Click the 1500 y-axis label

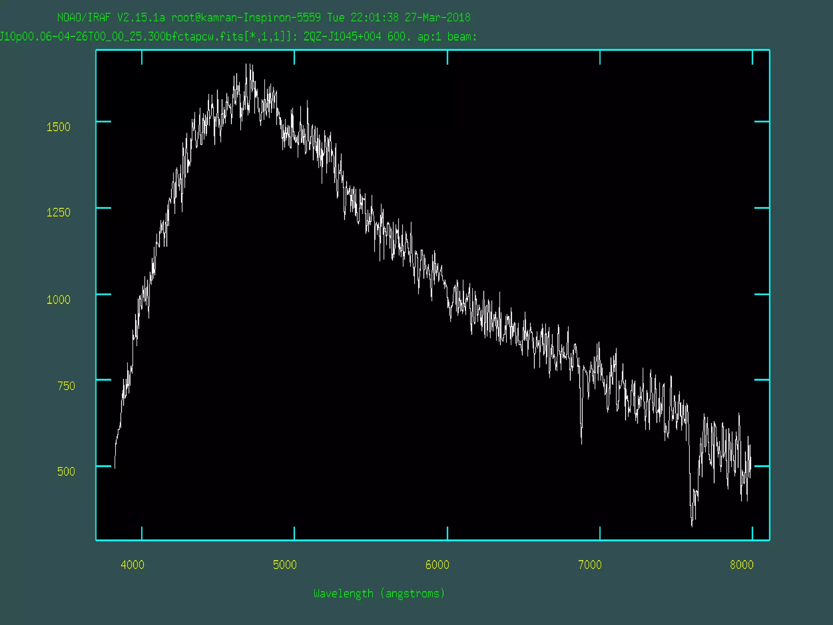(x=58, y=127)
